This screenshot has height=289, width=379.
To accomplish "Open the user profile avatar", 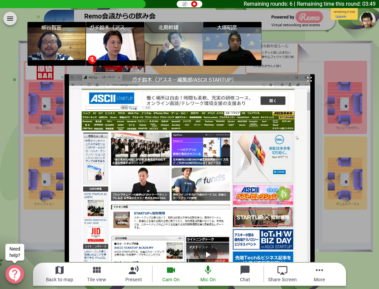I will pos(368,20).
